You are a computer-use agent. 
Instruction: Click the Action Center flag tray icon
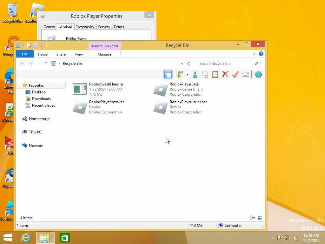(280, 238)
